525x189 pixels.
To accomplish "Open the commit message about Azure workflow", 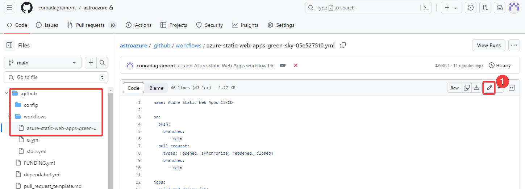I will pos(226,66).
